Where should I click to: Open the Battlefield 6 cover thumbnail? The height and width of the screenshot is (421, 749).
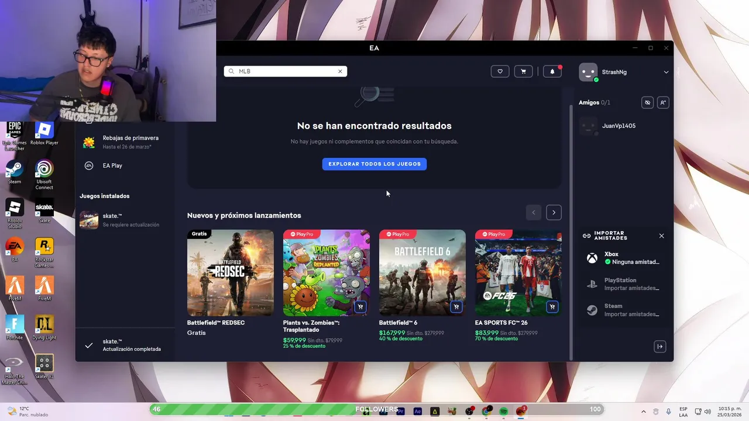[x=422, y=272]
